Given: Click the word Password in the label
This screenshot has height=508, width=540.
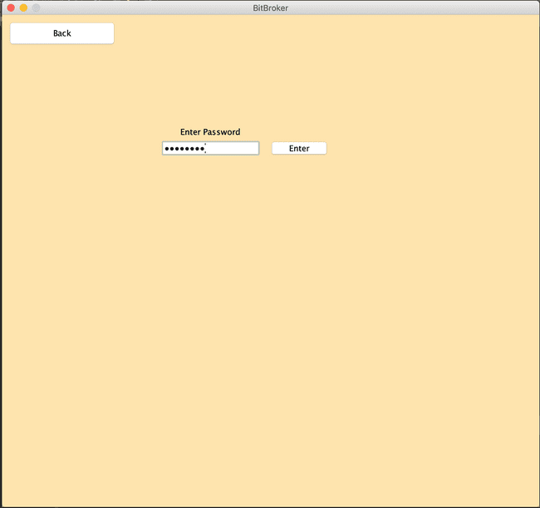Looking at the screenshot, I should (222, 131).
